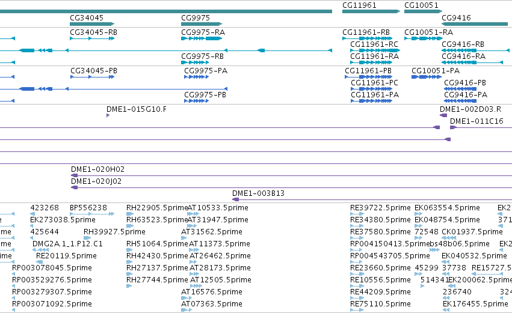Screen dimensions: 512x313
Task: Select the DME1-020H02 feature label
Action: point(97,169)
